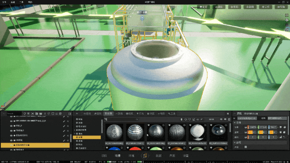Click the hamburger menu icon of resource panel
Image resolution: width=290 pixels, height=163 pixels.
[x=228, y=114]
